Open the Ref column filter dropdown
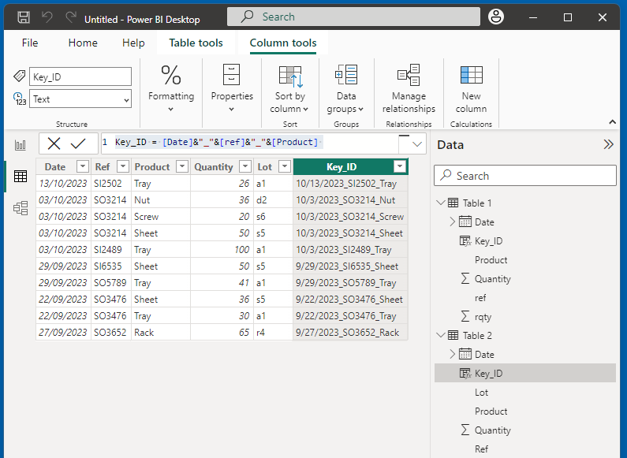The image size is (627, 458). [123, 166]
